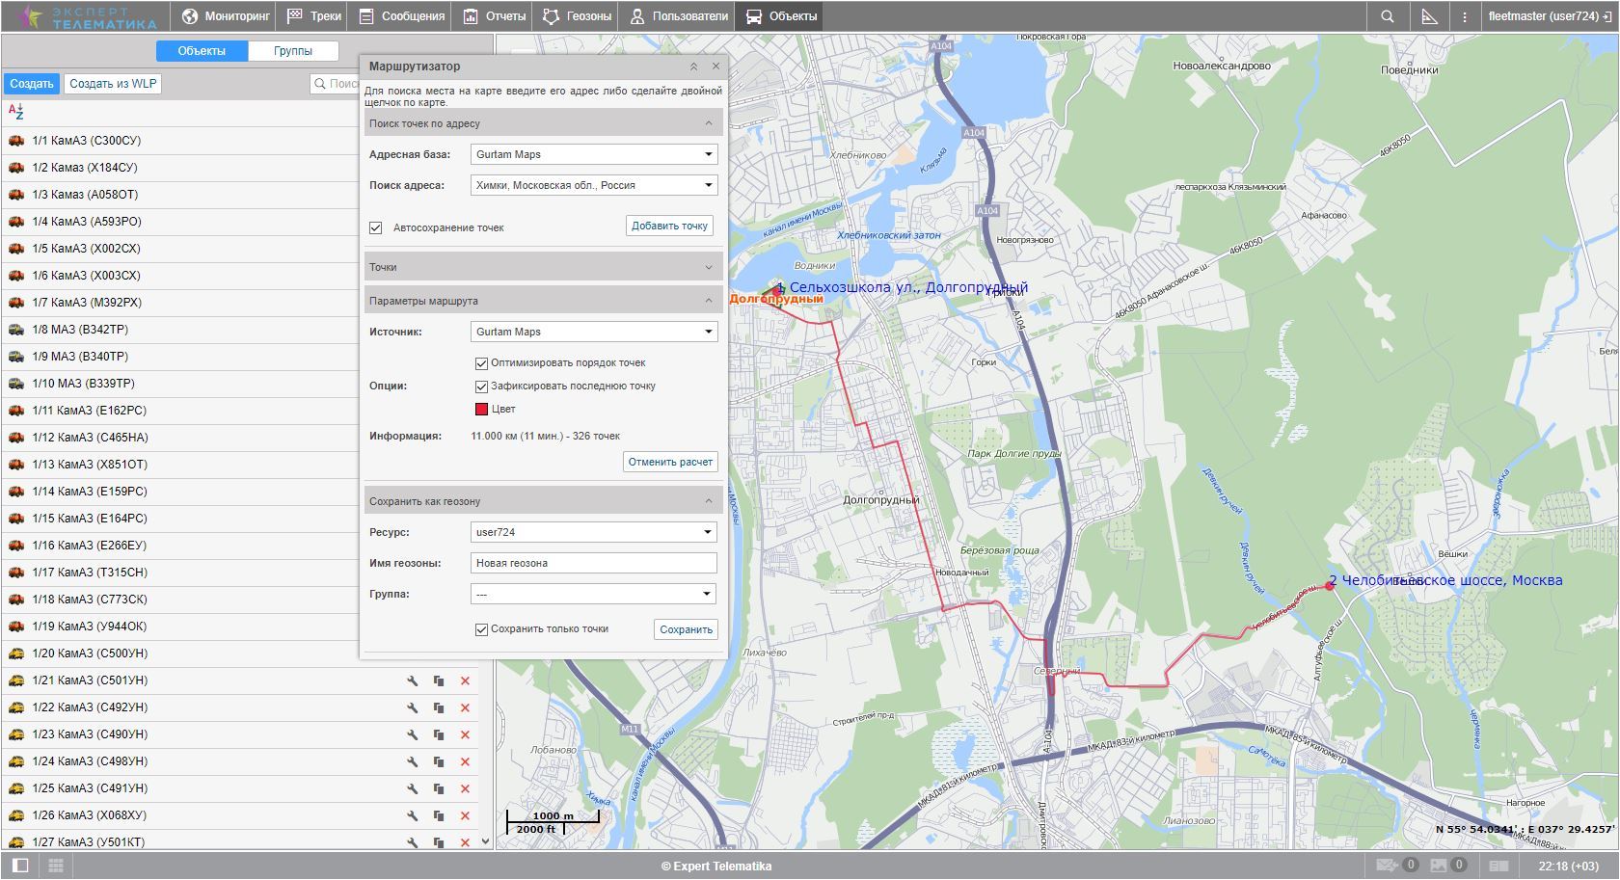Screen dimensions: 1620x880
Task: Open the Треки tab
Action: point(314,16)
